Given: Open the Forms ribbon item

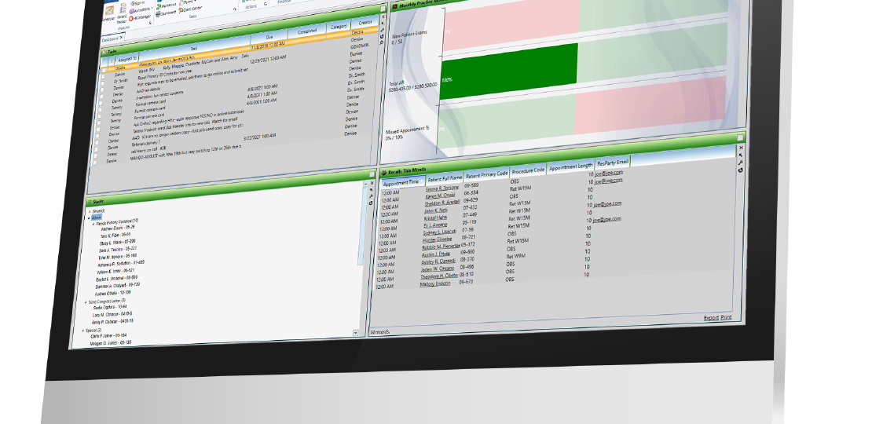Looking at the screenshot, I should [186, 2].
